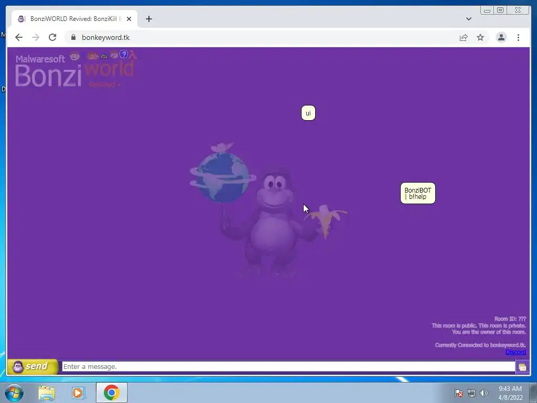The image size is (537, 403).
Task: Click the network tray icon
Action: [x=471, y=393]
